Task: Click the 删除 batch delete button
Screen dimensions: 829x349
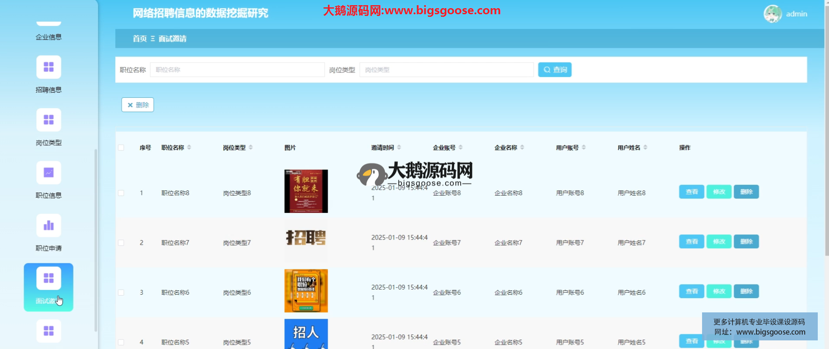Action: [x=138, y=105]
